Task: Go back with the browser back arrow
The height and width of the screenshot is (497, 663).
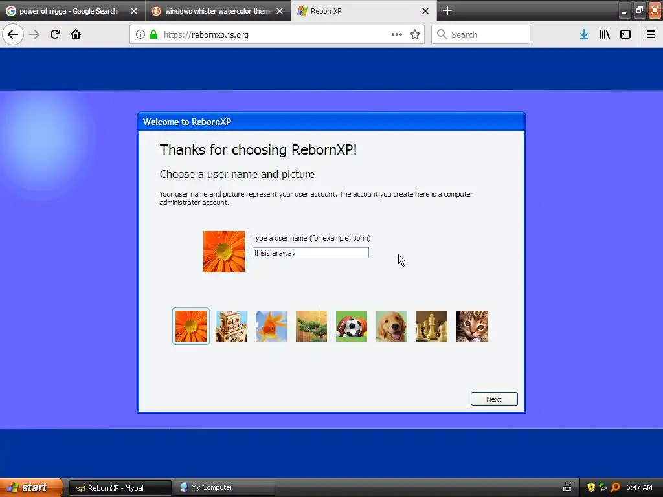Action: click(x=13, y=34)
